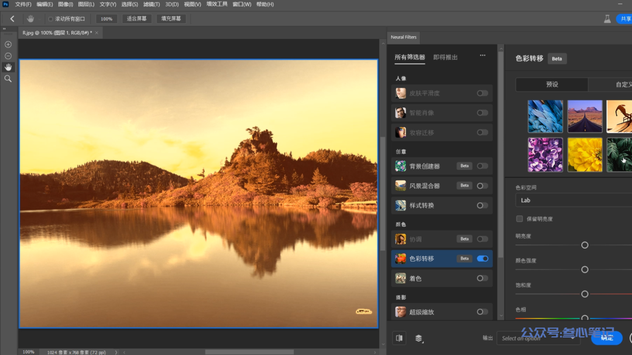
Task: Select the Zoom Out tool
Action: click(x=8, y=56)
